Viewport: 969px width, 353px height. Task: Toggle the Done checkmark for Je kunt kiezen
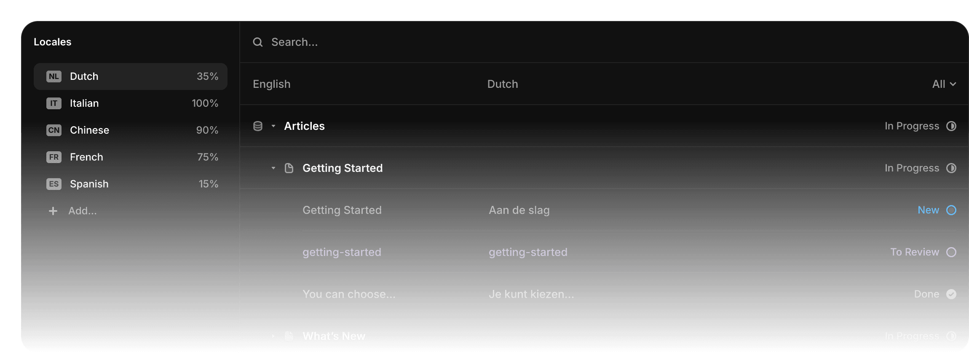(951, 294)
